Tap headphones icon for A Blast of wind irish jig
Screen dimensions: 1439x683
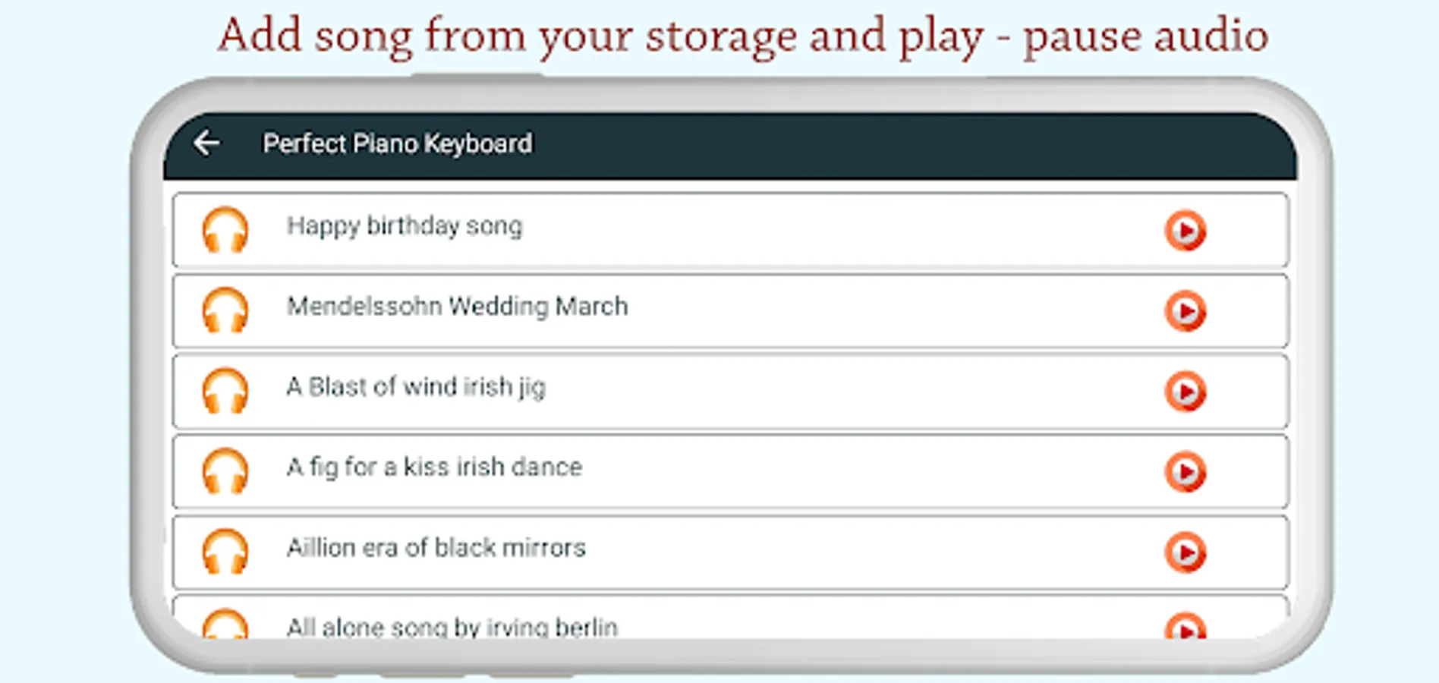coord(225,390)
